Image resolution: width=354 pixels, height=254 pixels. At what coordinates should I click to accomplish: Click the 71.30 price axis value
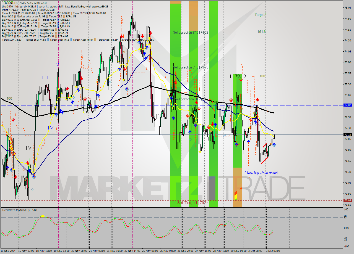[348, 172]
